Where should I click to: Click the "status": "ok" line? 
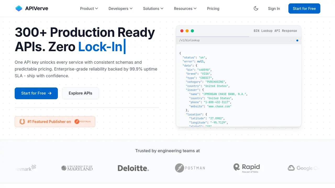(195, 57)
